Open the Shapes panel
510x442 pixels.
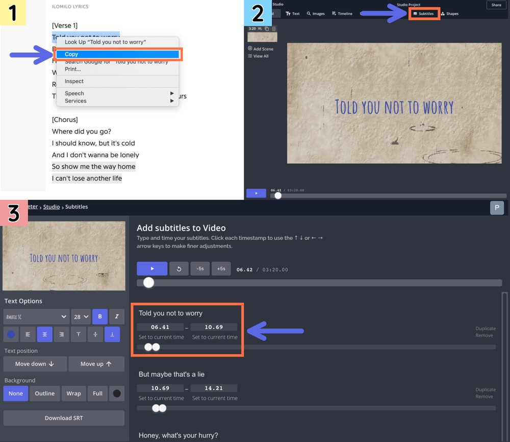(450, 14)
